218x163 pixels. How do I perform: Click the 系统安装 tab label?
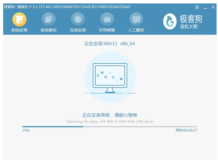[19, 30]
